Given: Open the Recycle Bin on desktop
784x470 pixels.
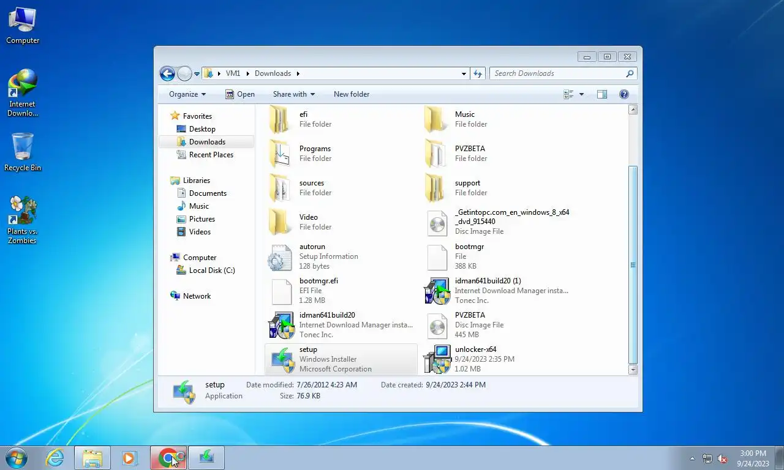Looking at the screenshot, I should [x=23, y=152].
